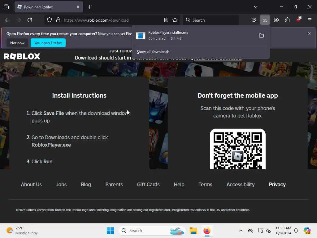
Task: Toggle the Downloads toolbar panel
Action: tap(265, 20)
